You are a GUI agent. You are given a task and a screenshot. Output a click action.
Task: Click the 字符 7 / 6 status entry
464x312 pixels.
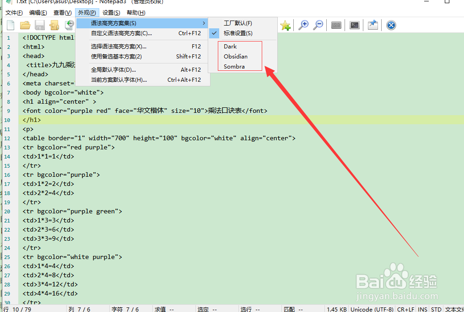pyautogui.click(x=125, y=309)
